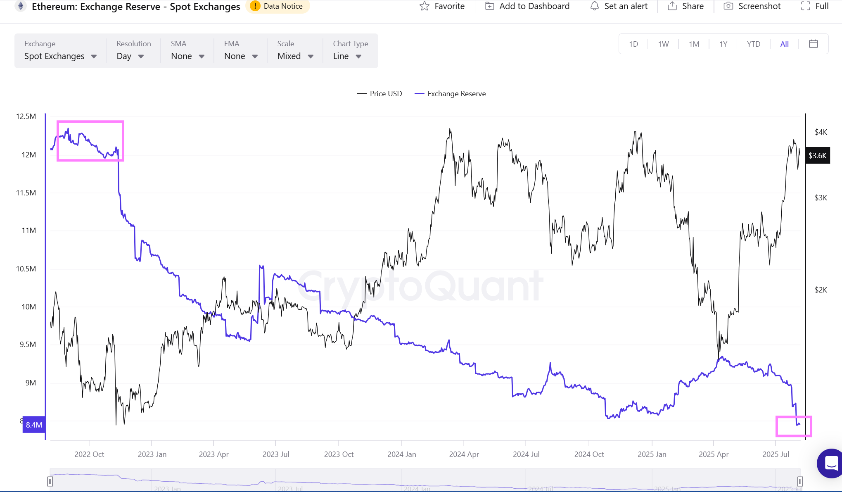Click the Share icon
The width and height of the screenshot is (842, 492).
coord(672,6)
